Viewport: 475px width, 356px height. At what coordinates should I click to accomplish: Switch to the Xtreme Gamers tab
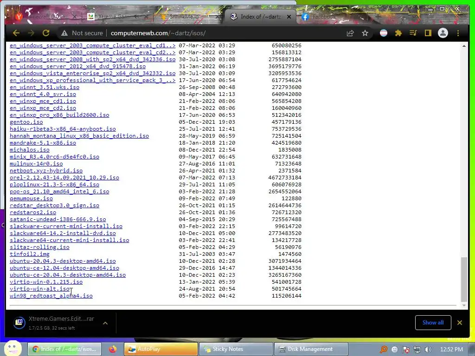116,17
